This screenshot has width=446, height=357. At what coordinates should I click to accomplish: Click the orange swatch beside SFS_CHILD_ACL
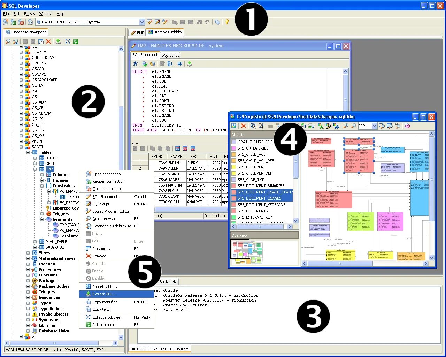234,154
